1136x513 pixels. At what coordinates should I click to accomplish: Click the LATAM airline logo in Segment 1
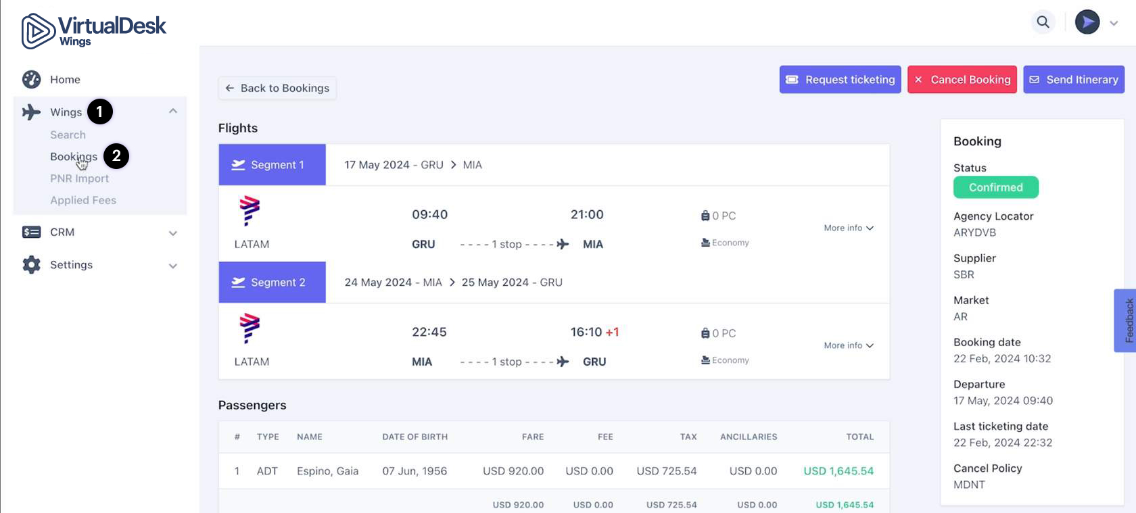point(250,211)
